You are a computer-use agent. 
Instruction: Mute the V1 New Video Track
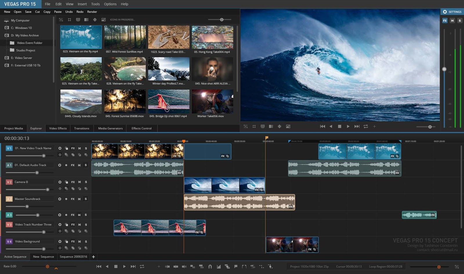click(x=79, y=148)
